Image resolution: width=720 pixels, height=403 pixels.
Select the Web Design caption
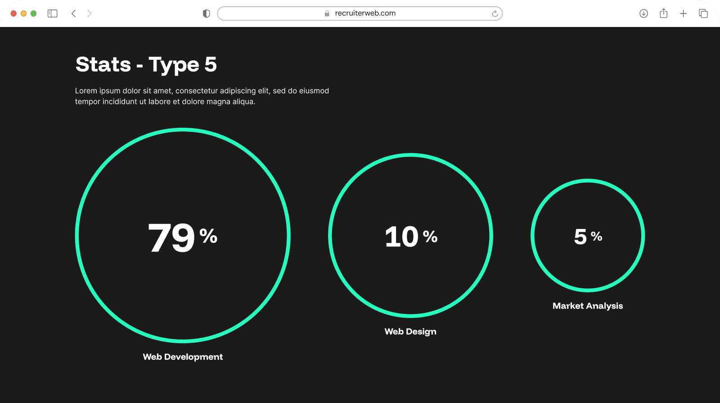410,331
